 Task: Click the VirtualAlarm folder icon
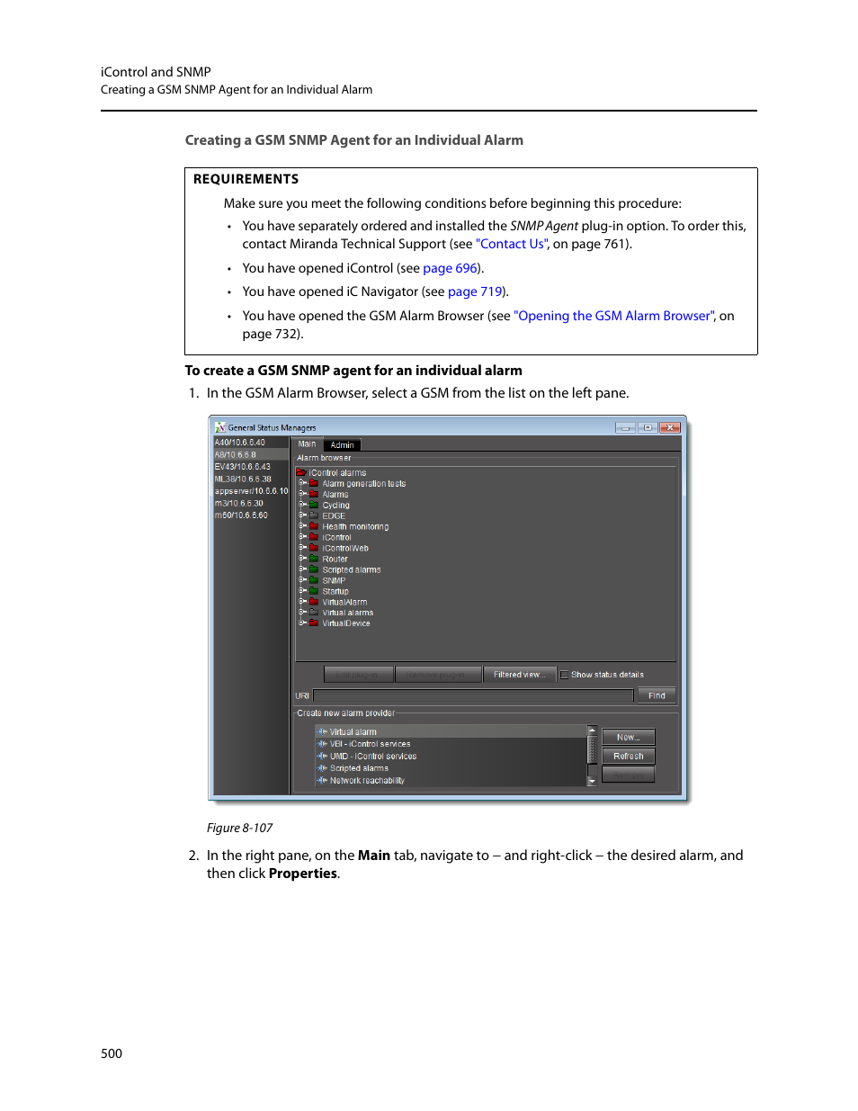click(x=314, y=602)
